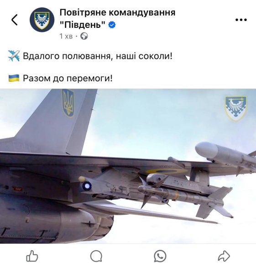Tap the trident emblem on the tail fin
256x274 pixels.
(68, 103)
